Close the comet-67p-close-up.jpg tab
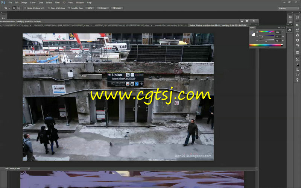Viewport: 301px width, 188px height. tap(186, 25)
